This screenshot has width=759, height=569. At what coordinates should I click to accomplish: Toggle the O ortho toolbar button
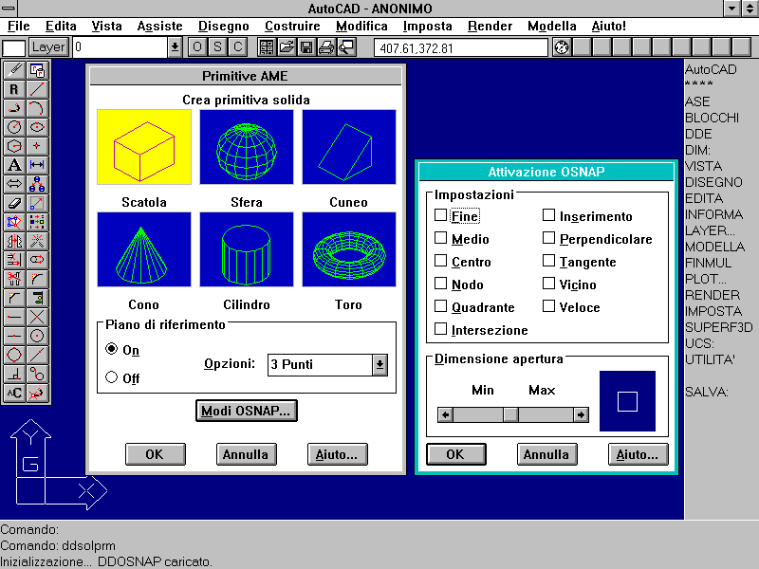point(197,46)
